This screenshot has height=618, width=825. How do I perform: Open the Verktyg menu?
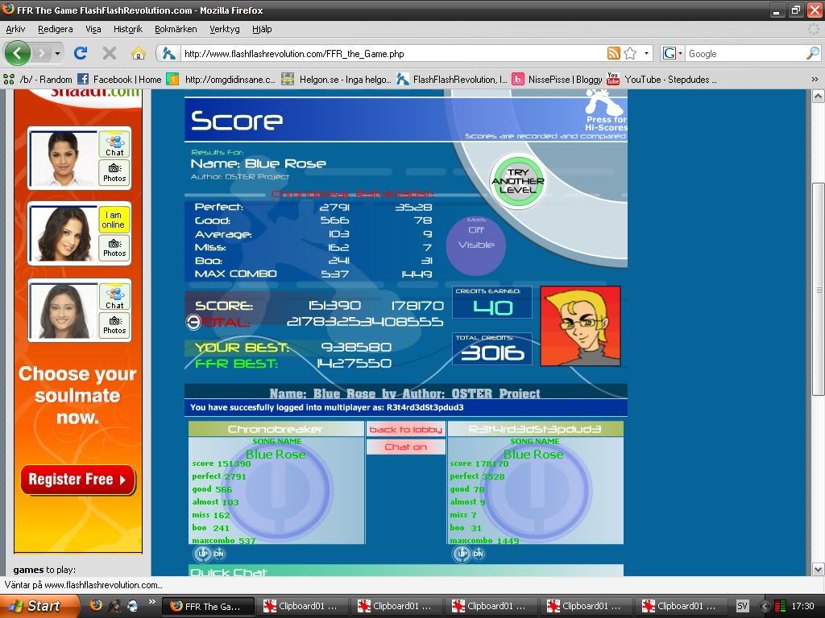click(x=225, y=29)
